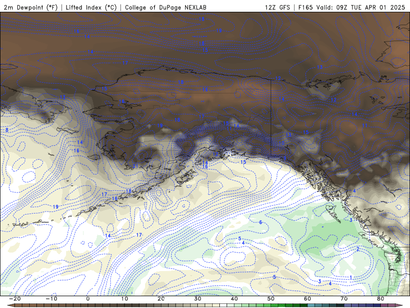Viewport: 410px width, 308px height.
Task: Click the 60 label on color scale
Action: pyautogui.click(x=307, y=299)
